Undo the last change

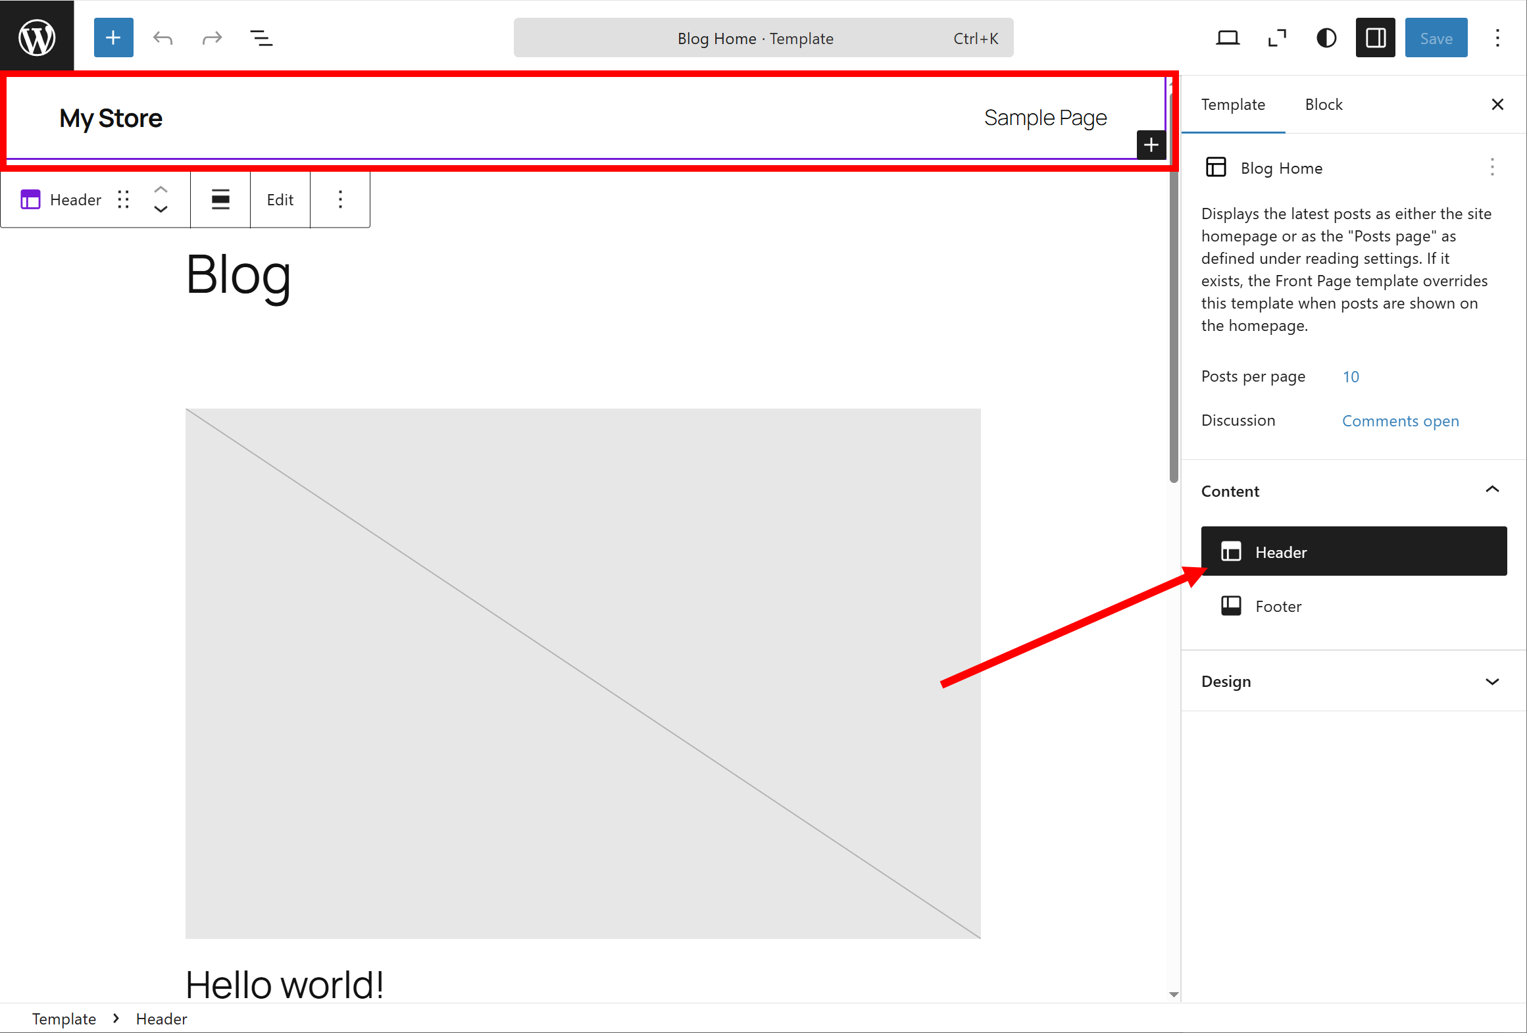tap(163, 38)
